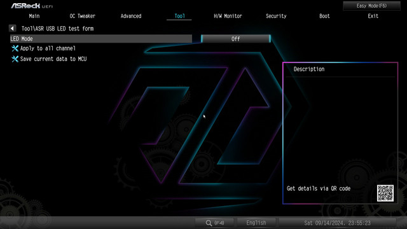Click the QR code image in Description panel
This screenshot has height=229, width=407.
385,193
